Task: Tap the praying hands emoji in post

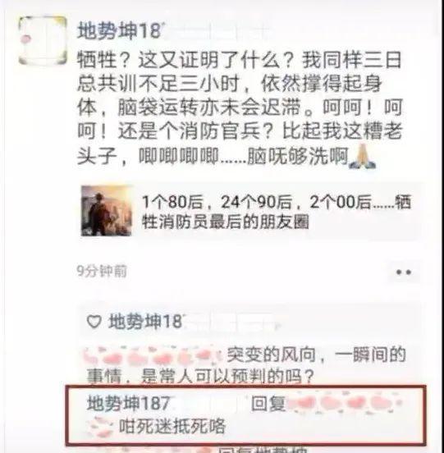Action: click(363, 158)
